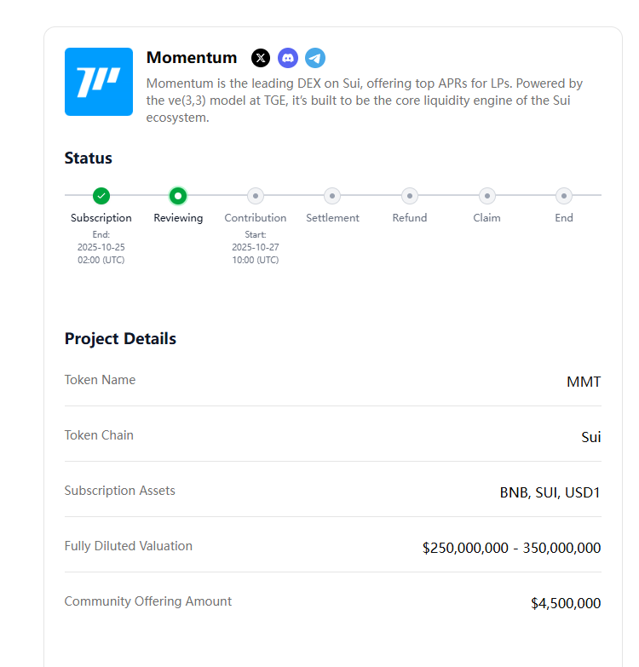
Task: Click the Contribution step marker
Action: [256, 196]
